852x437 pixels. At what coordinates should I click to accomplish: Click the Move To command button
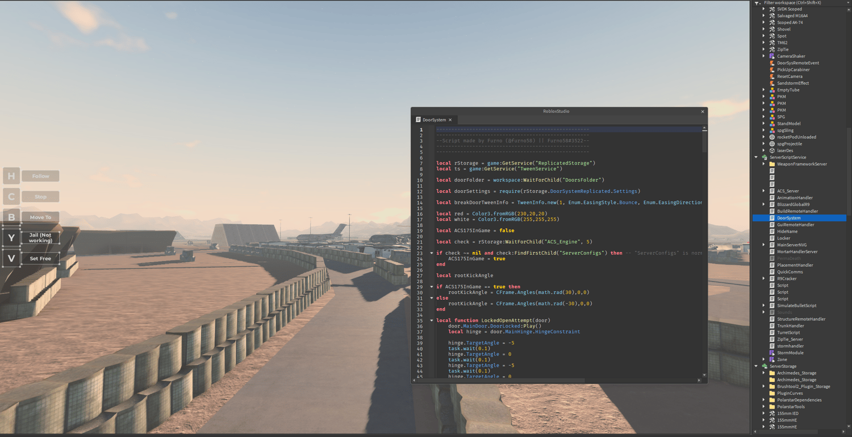pos(40,217)
